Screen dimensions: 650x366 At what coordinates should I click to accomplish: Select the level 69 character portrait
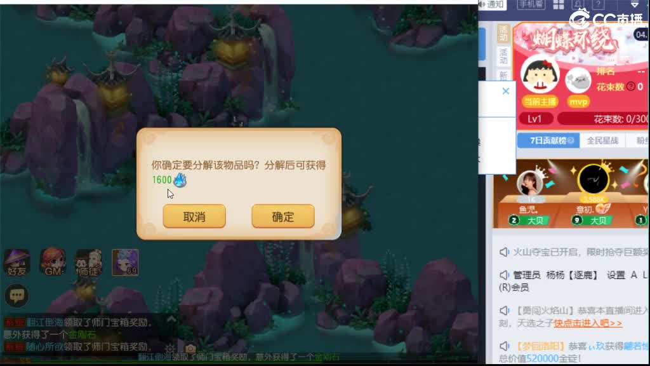click(125, 262)
